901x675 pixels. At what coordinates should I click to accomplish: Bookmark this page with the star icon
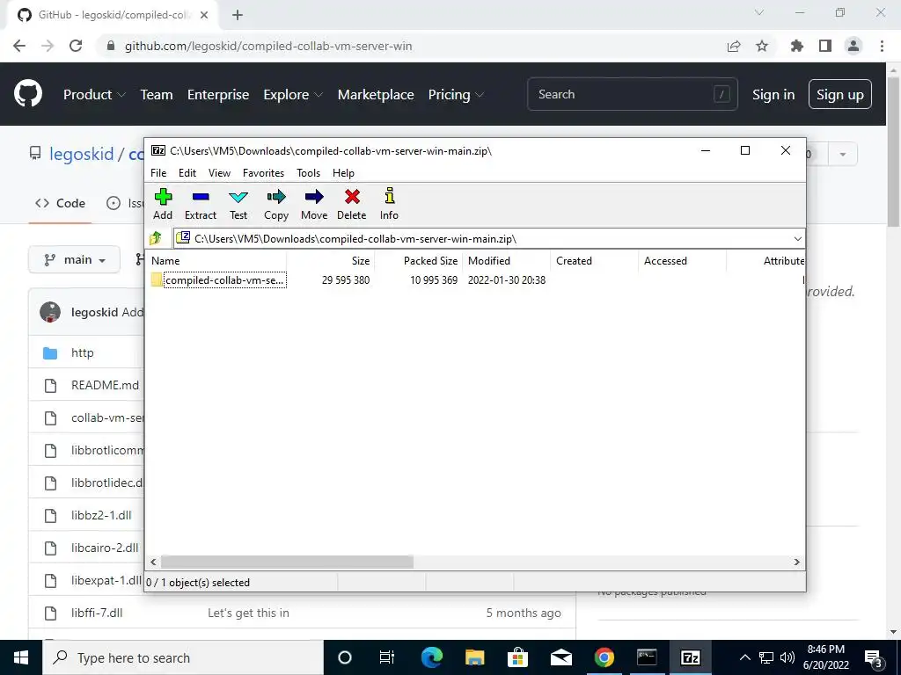762,46
